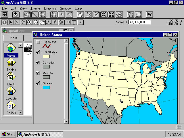The height and width of the screenshot is (138, 184).
Task: Select the Views icon in project window
Action: (x=11, y=48)
